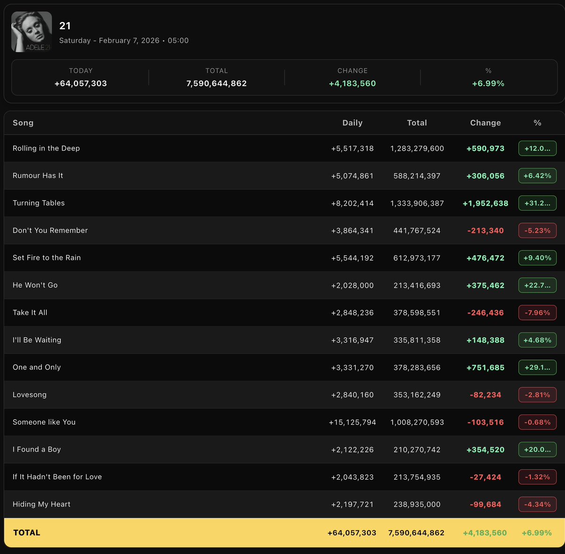Click the +9.40% badge for Set Fire to the Rain
The height and width of the screenshot is (554, 565).
pyautogui.click(x=537, y=257)
